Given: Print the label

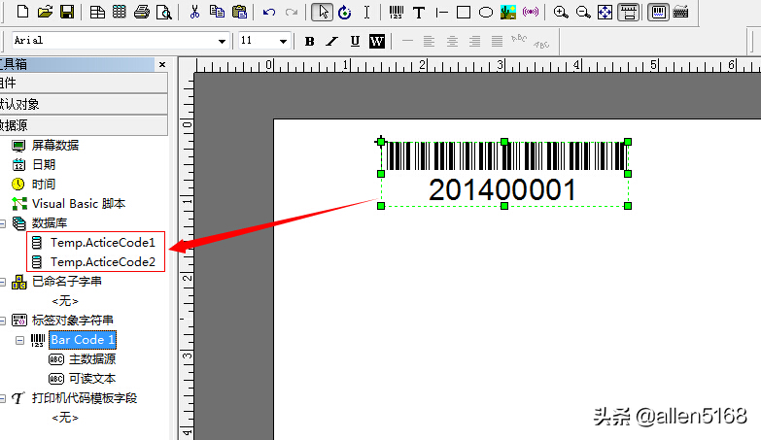Looking at the screenshot, I should (142, 12).
